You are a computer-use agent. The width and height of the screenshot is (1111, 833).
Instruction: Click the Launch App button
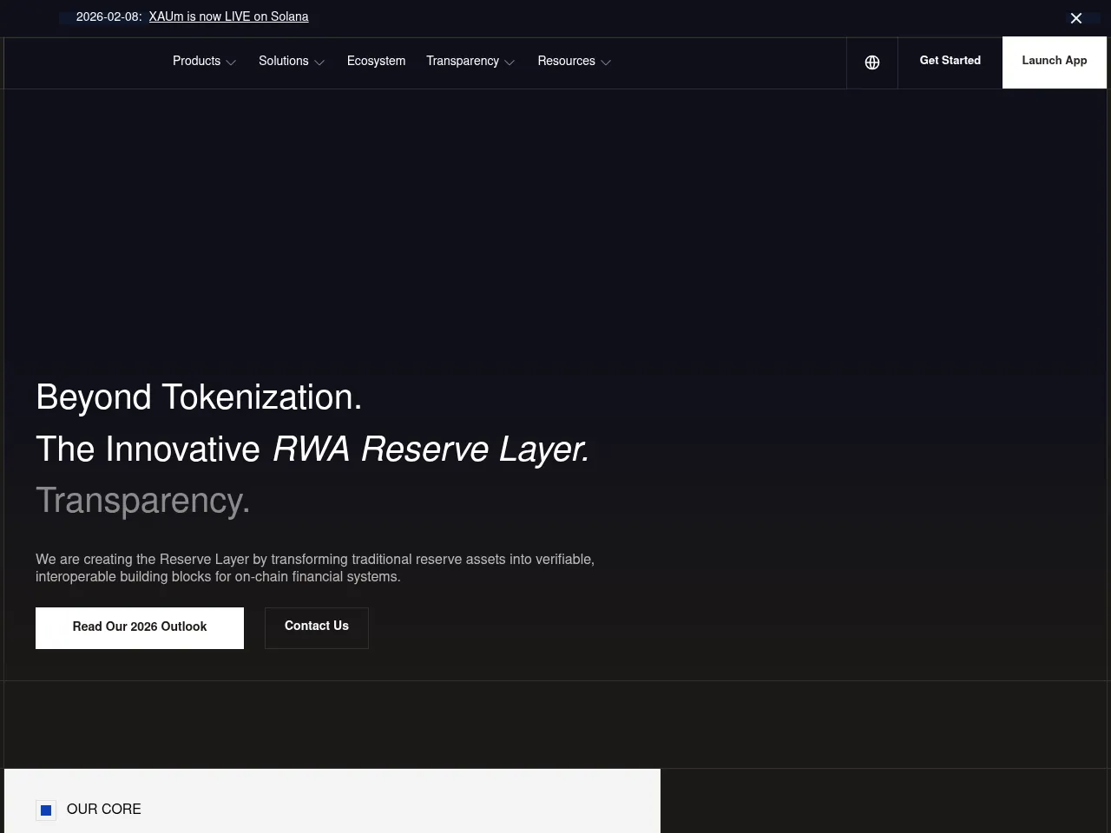1054,62
